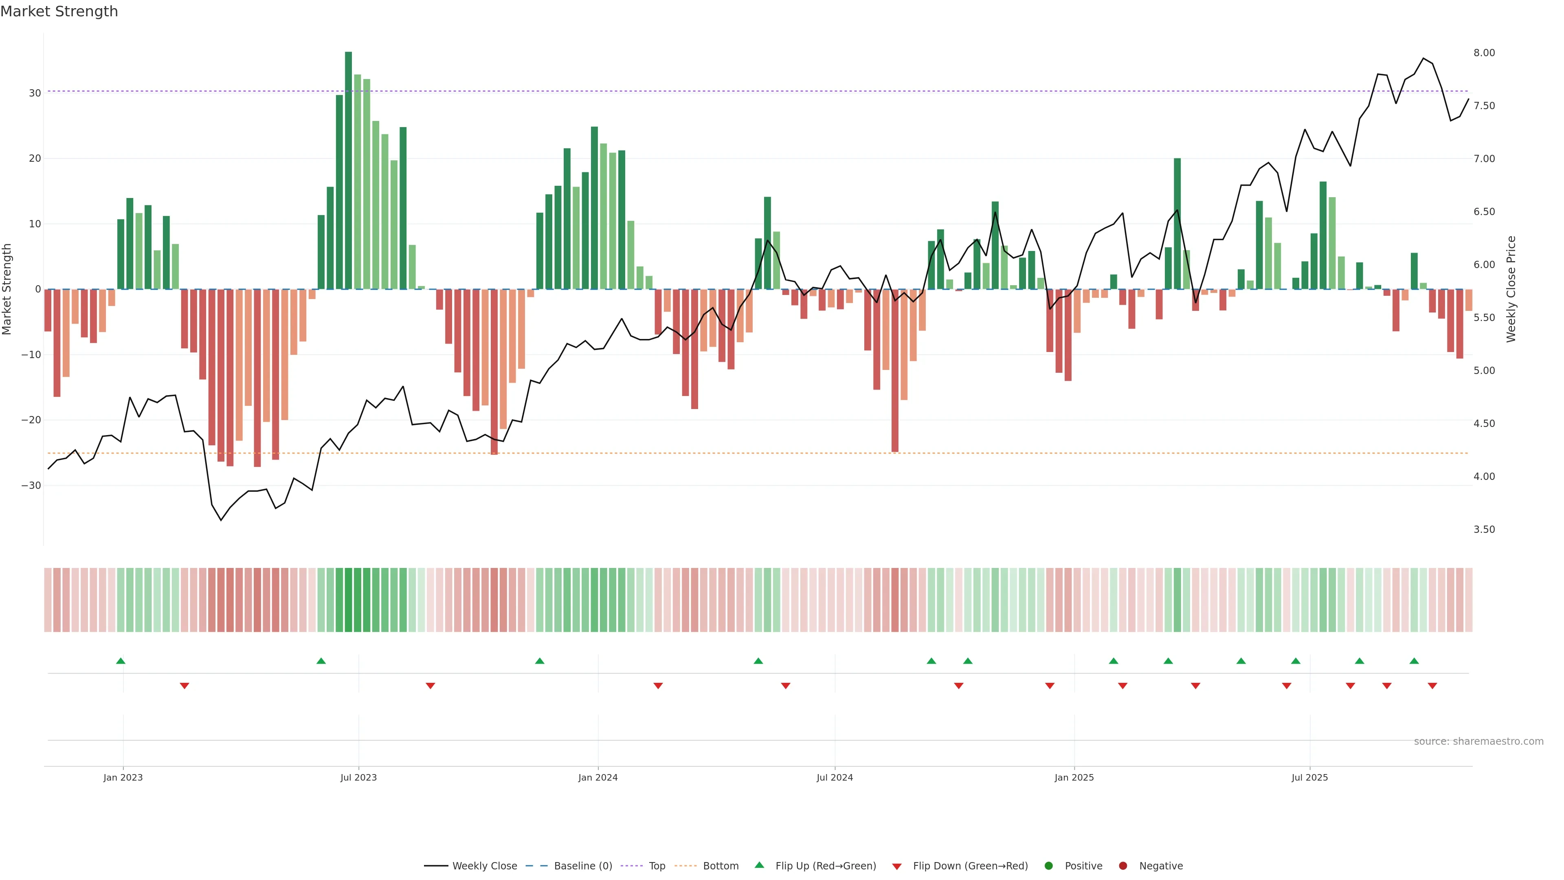Click the dark red Negative dot in legend
Screen dimensions: 1564x880
(x=1122, y=866)
